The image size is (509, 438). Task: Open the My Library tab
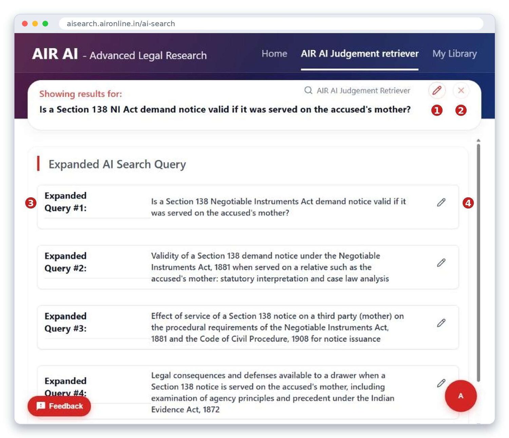click(455, 54)
